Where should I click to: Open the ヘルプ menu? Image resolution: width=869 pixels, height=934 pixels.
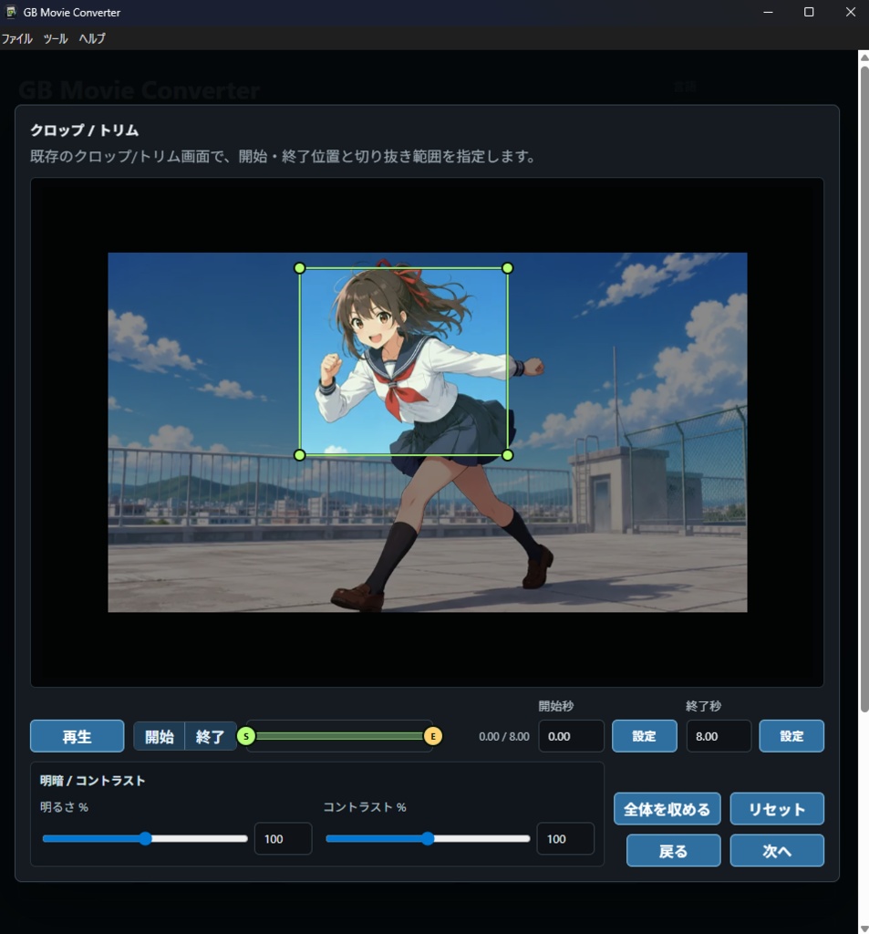click(92, 38)
